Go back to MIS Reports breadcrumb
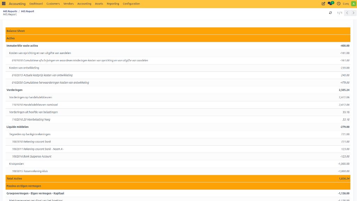357x201 pixels. [10, 11]
